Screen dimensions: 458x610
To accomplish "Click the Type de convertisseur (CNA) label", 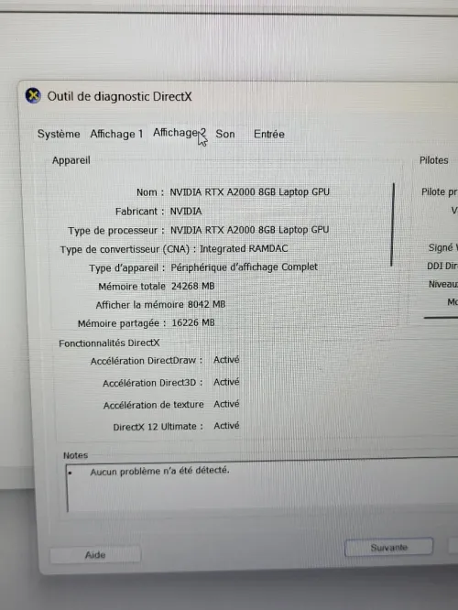I will click(x=127, y=249).
